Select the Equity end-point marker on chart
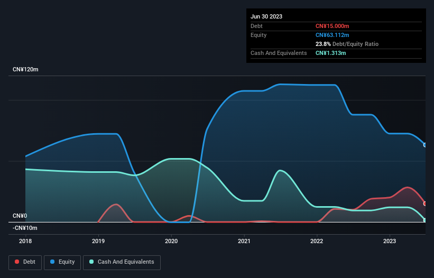Image resolution: width=434 pixels, height=278 pixels. click(425, 145)
